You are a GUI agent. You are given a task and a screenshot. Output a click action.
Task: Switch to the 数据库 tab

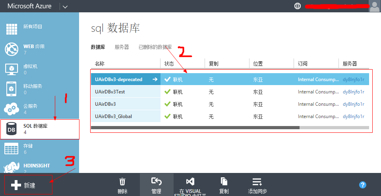pyautogui.click(x=98, y=47)
